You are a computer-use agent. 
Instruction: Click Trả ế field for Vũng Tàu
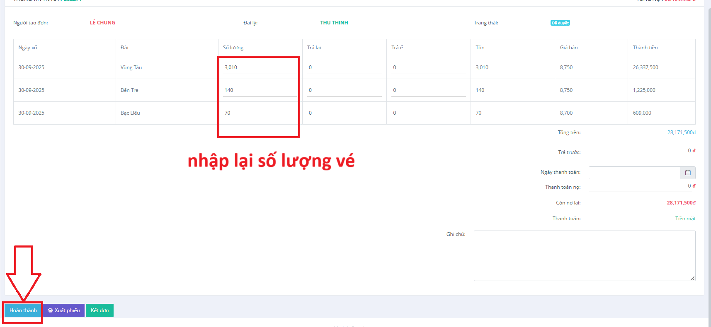click(428, 67)
